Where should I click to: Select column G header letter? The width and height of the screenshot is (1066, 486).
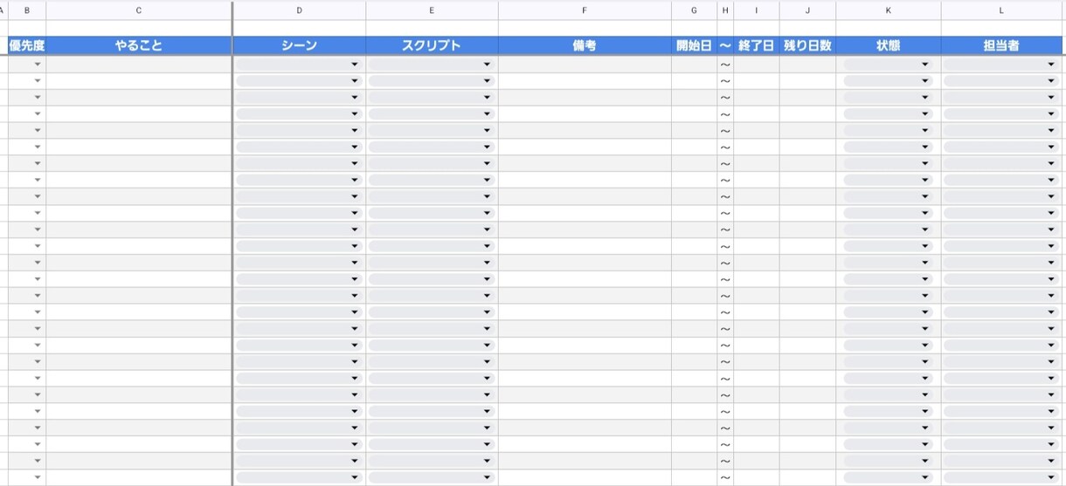pos(695,10)
